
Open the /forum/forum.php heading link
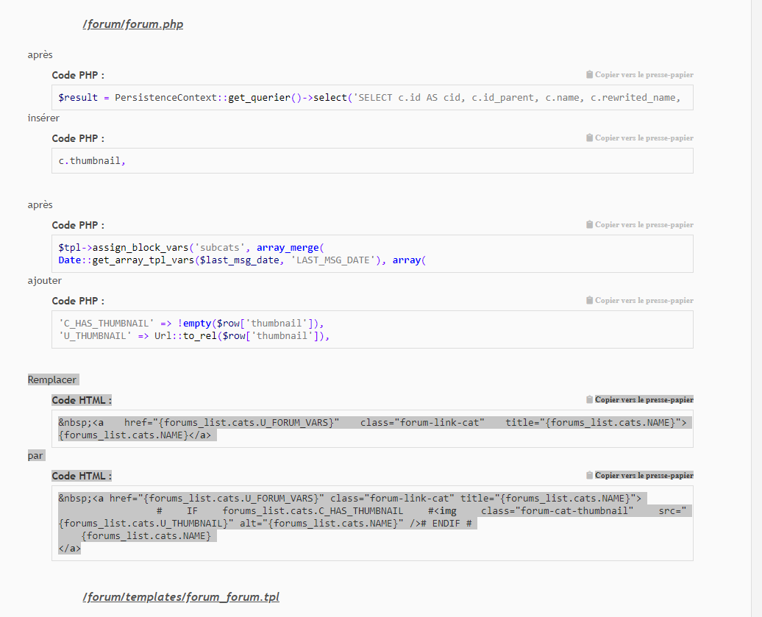click(x=133, y=24)
